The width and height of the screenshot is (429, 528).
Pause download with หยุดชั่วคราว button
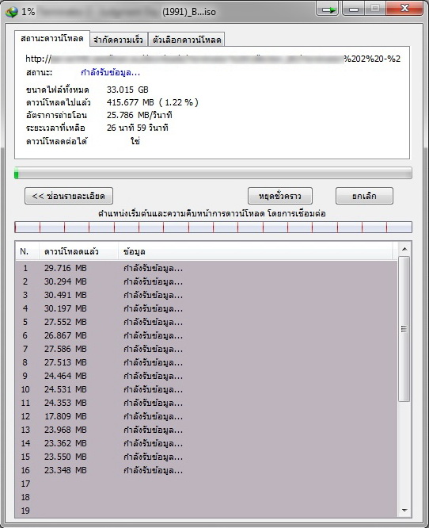(280, 196)
